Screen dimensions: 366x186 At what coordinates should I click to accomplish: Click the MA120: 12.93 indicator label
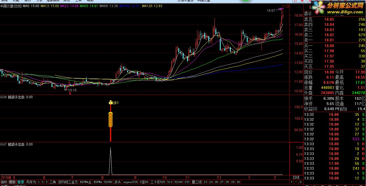click(152, 6)
